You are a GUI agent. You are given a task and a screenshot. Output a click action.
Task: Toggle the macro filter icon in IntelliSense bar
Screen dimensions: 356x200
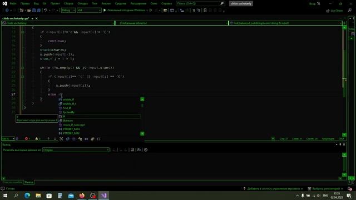86,139
